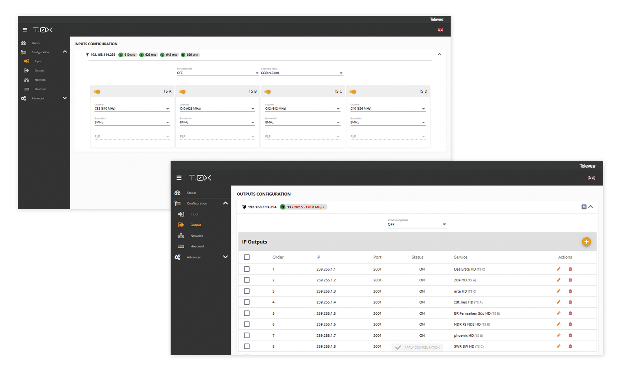Open the Channels Table dropdown

(x=302, y=72)
